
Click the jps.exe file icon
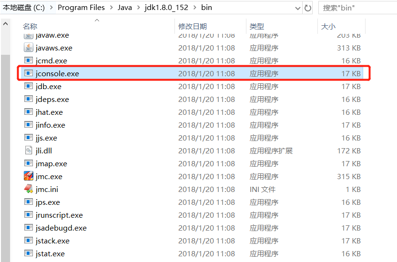click(29, 202)
